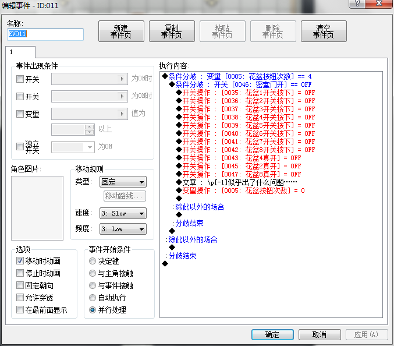
Task: Click the 名称 text field EV011
Action: coord(45,34)
